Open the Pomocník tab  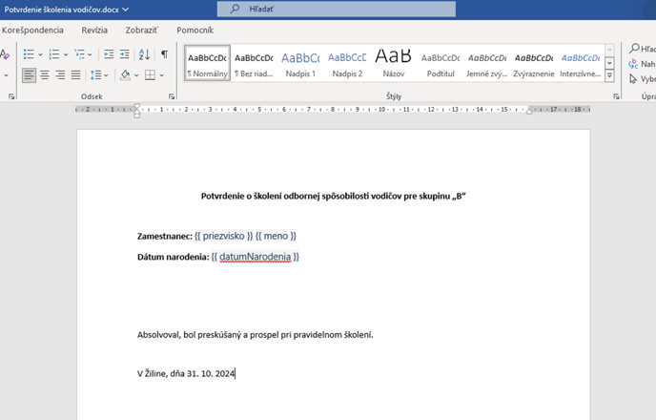(195, 31)
